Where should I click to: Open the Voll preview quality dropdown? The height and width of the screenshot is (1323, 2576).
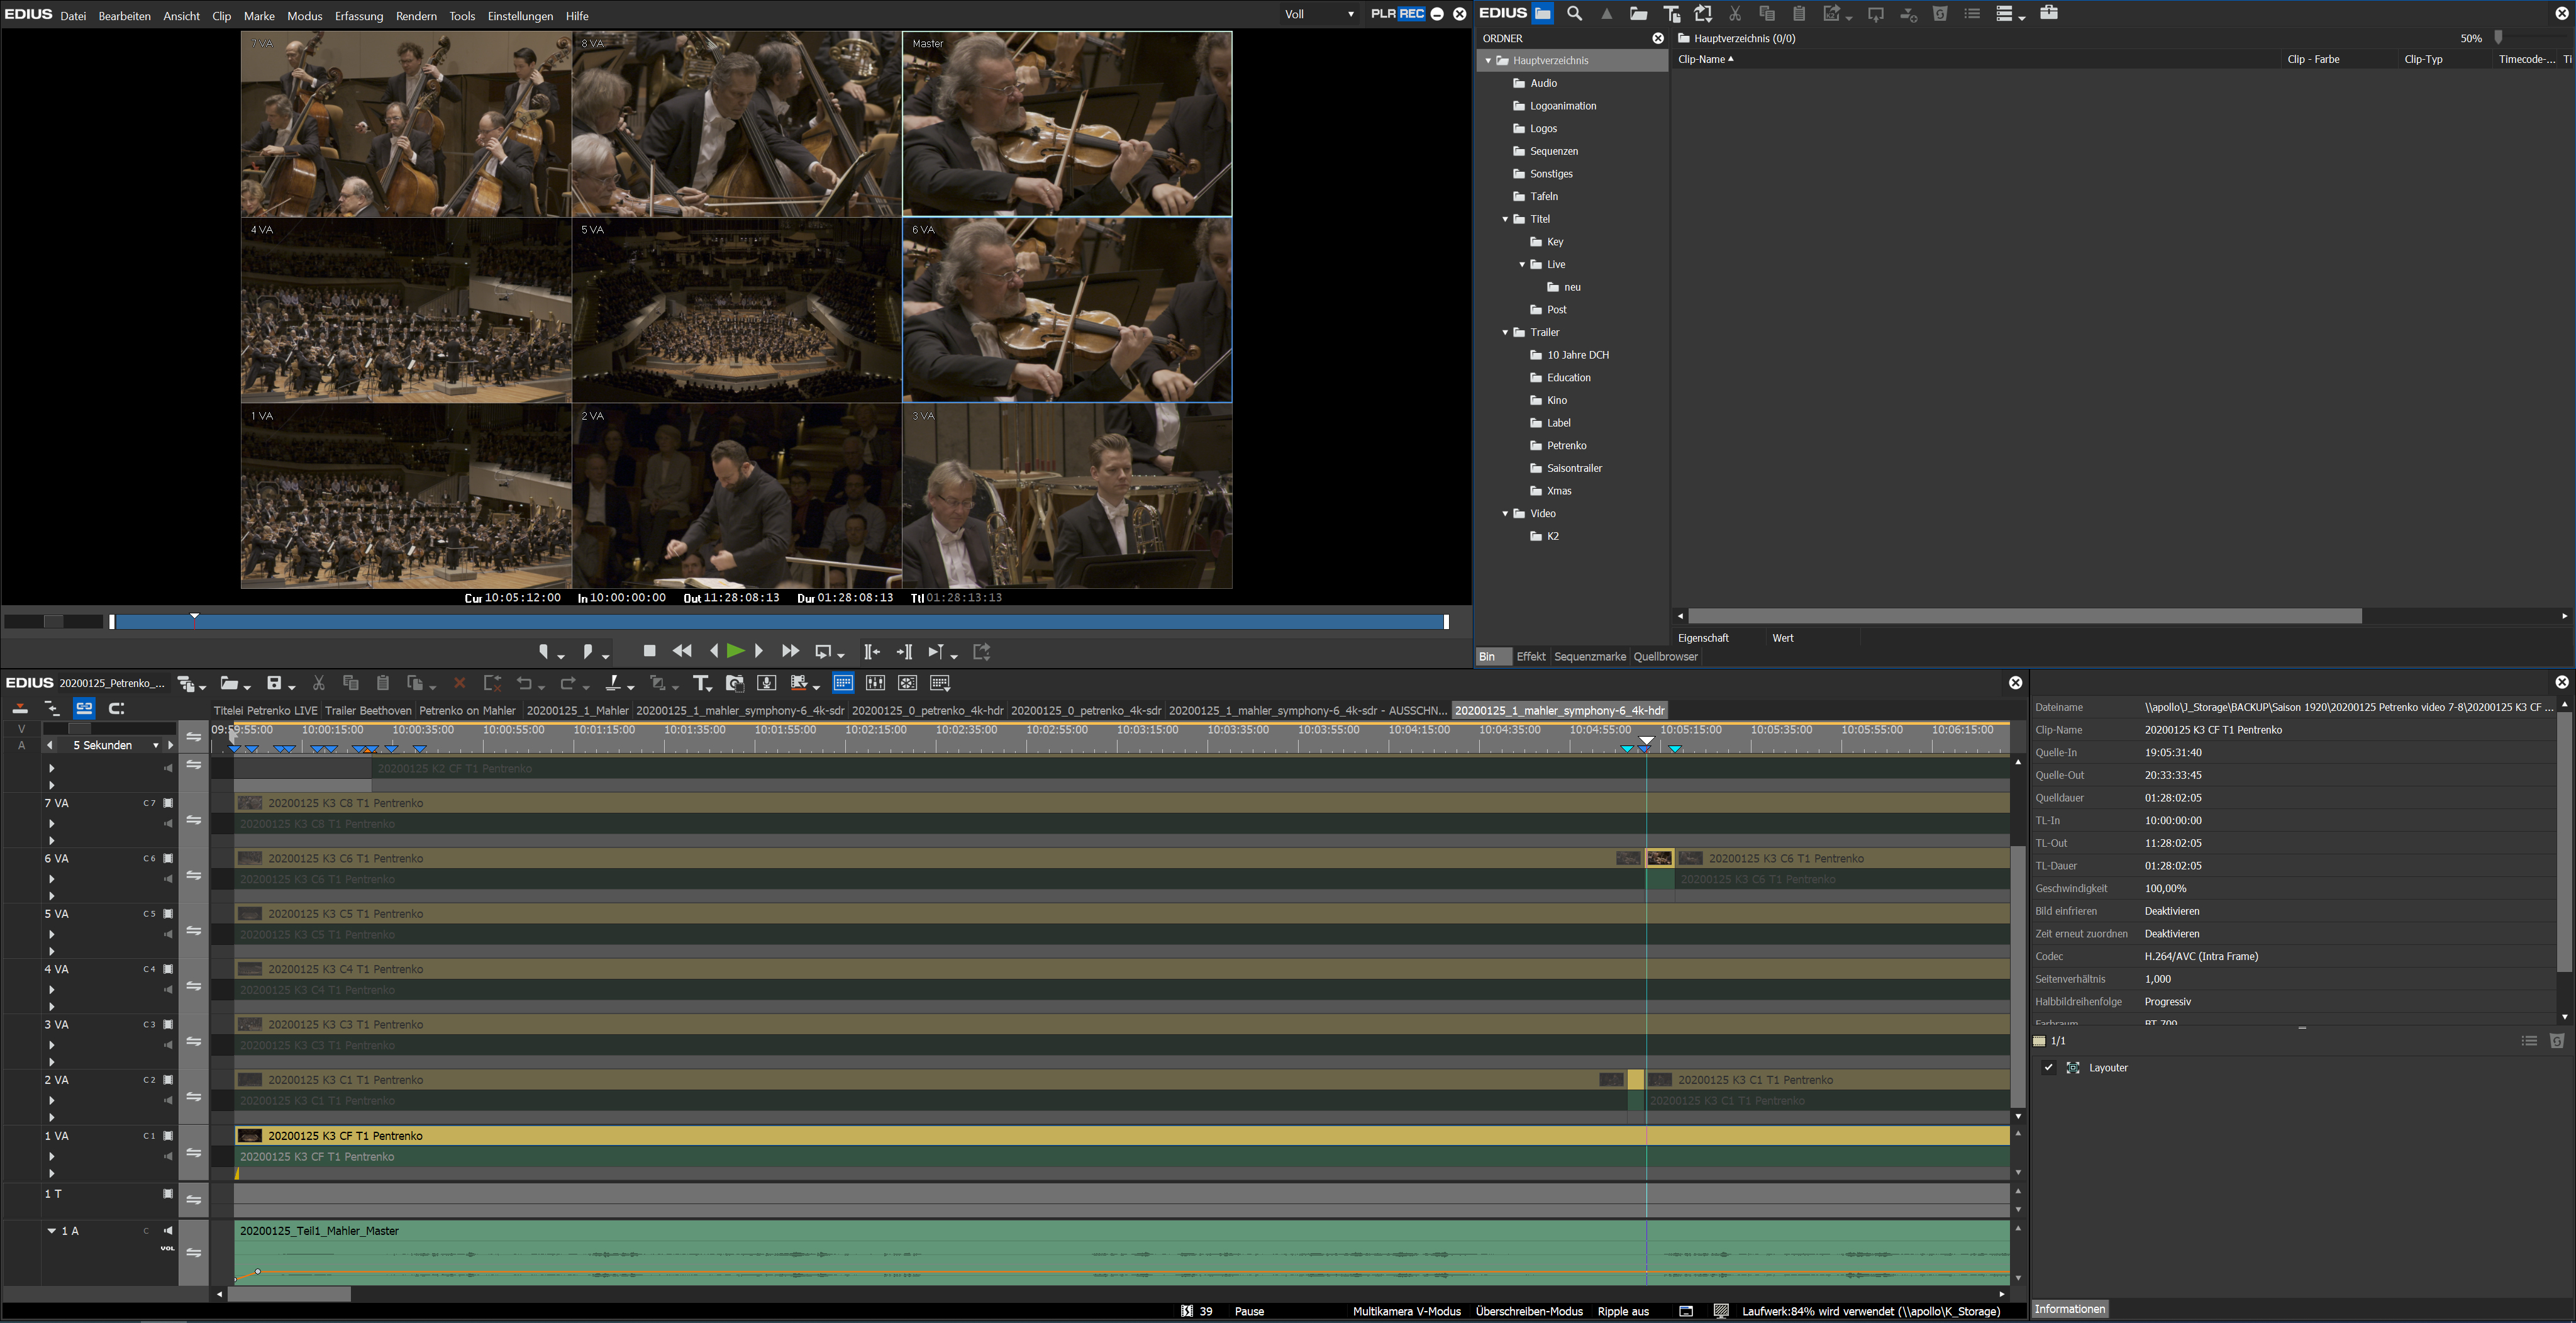(x=1319, y=14)
